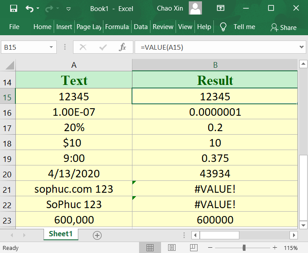Screen dimensions: 308x253
Task: Open the Data ribbon tab
Action: pos(141,27)
